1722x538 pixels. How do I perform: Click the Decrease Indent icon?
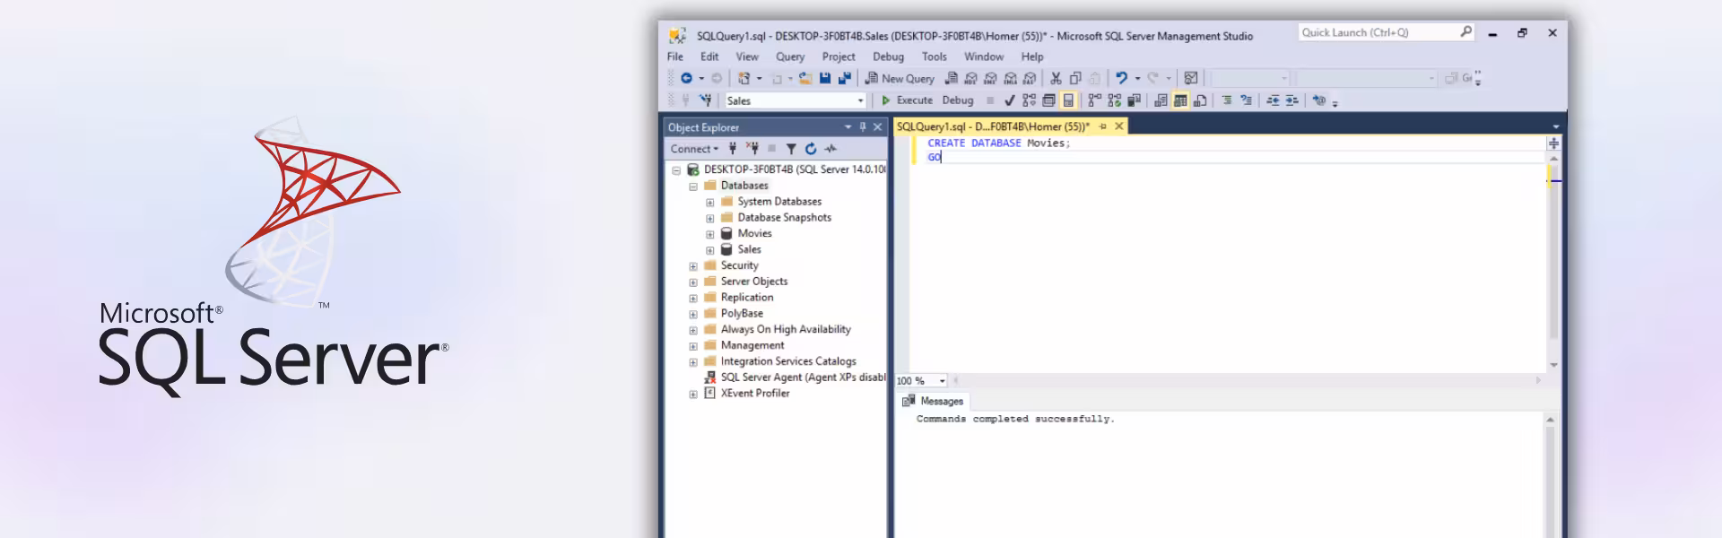[1273, 100]
